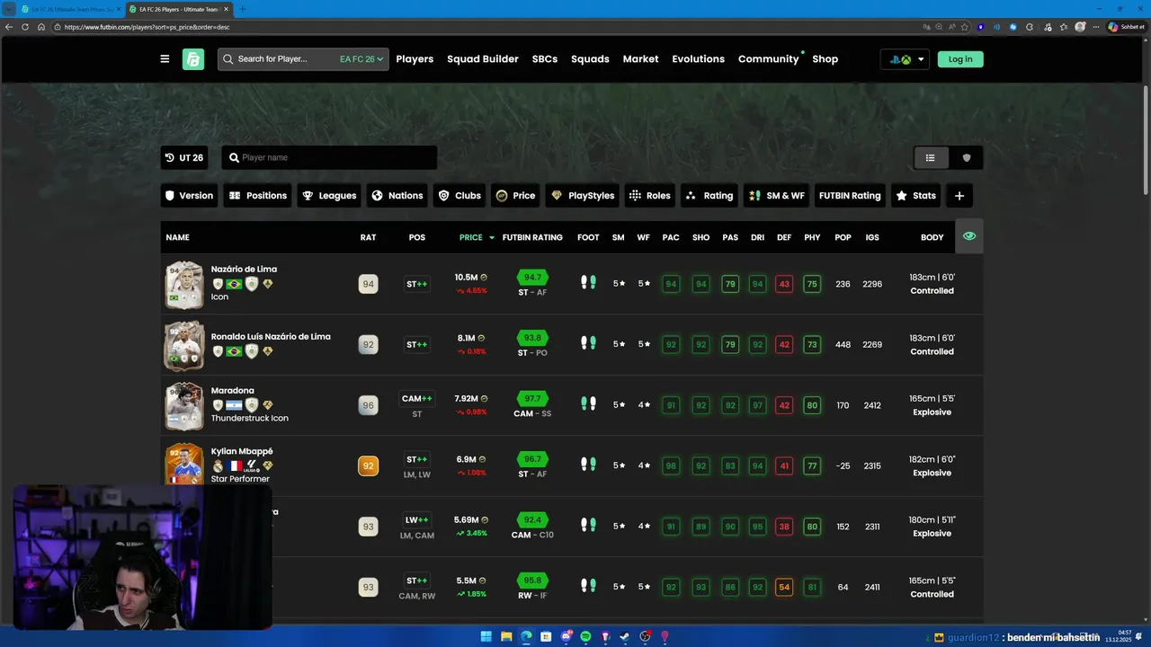Open the SM & WF filter
1151x647 pixels.
click(x=777, y=195)
